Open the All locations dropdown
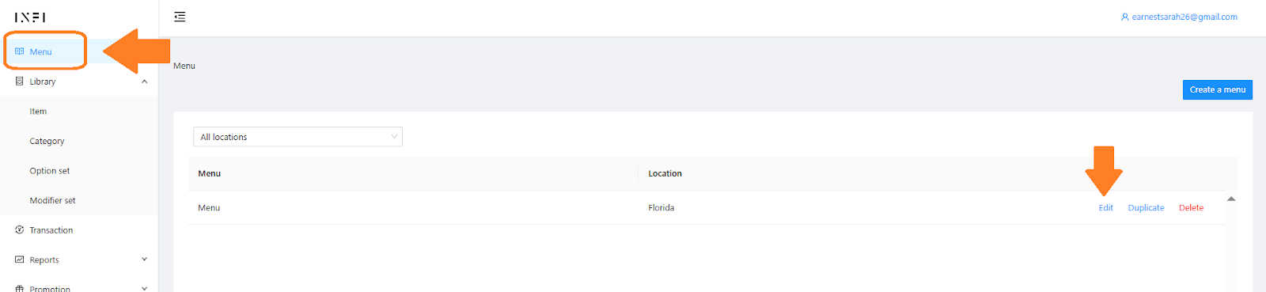This screenshot has height=292, width=1266. [298, 137]
